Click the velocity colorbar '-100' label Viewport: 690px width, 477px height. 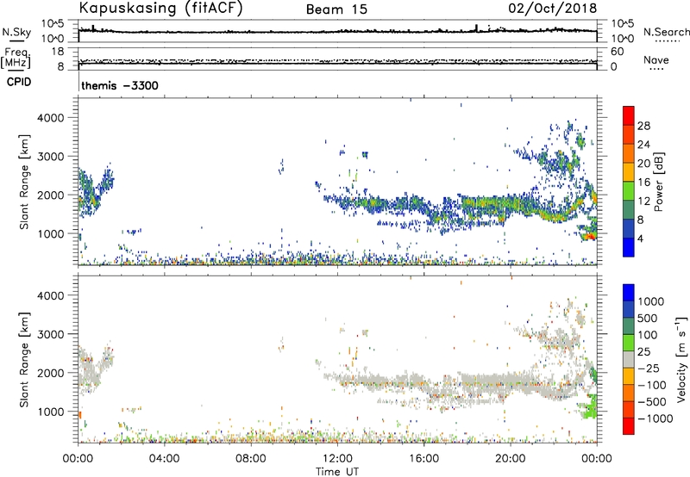(x=652, y=385)
